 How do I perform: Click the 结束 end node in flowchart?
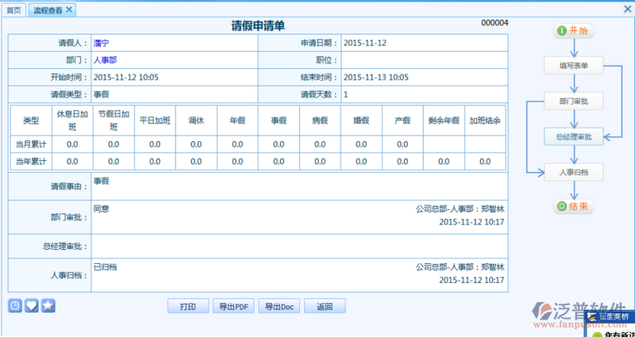coord(572,206)
